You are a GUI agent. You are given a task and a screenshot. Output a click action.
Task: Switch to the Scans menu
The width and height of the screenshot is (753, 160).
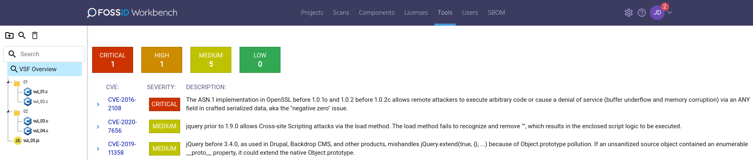click(341, 13)
